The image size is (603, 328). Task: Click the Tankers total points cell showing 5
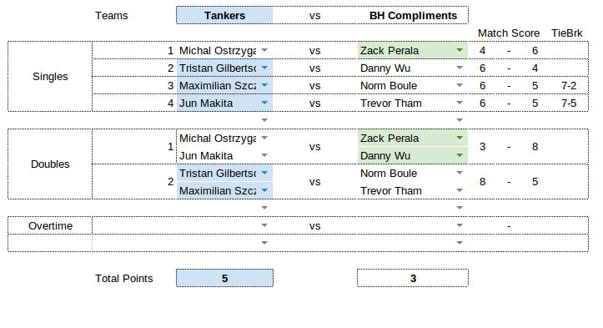[224, 278]
